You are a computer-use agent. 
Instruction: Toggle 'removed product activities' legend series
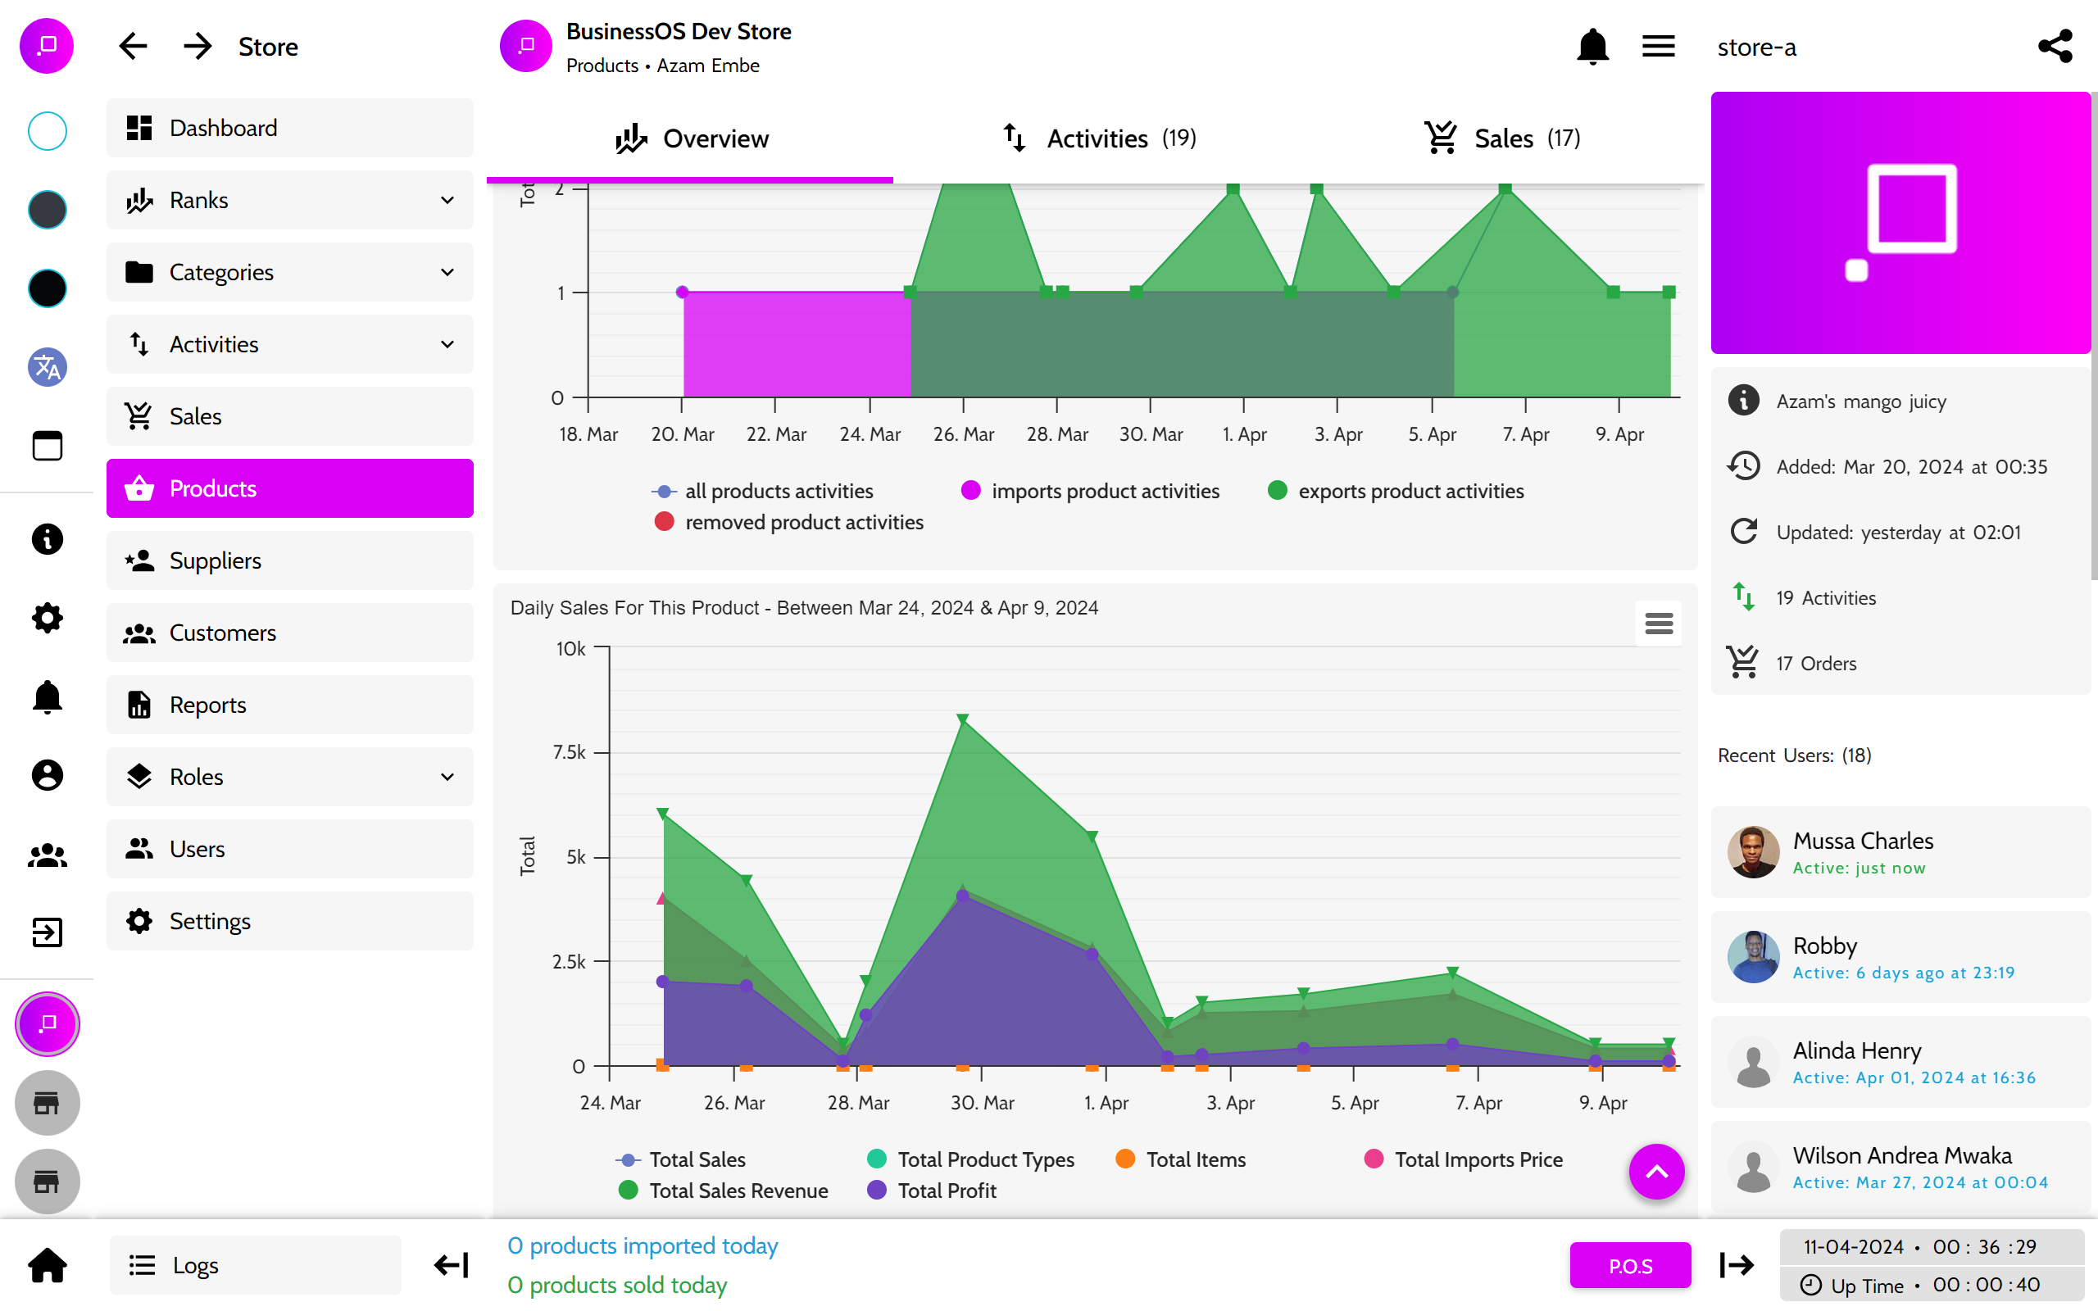click(x=789, y=522)
